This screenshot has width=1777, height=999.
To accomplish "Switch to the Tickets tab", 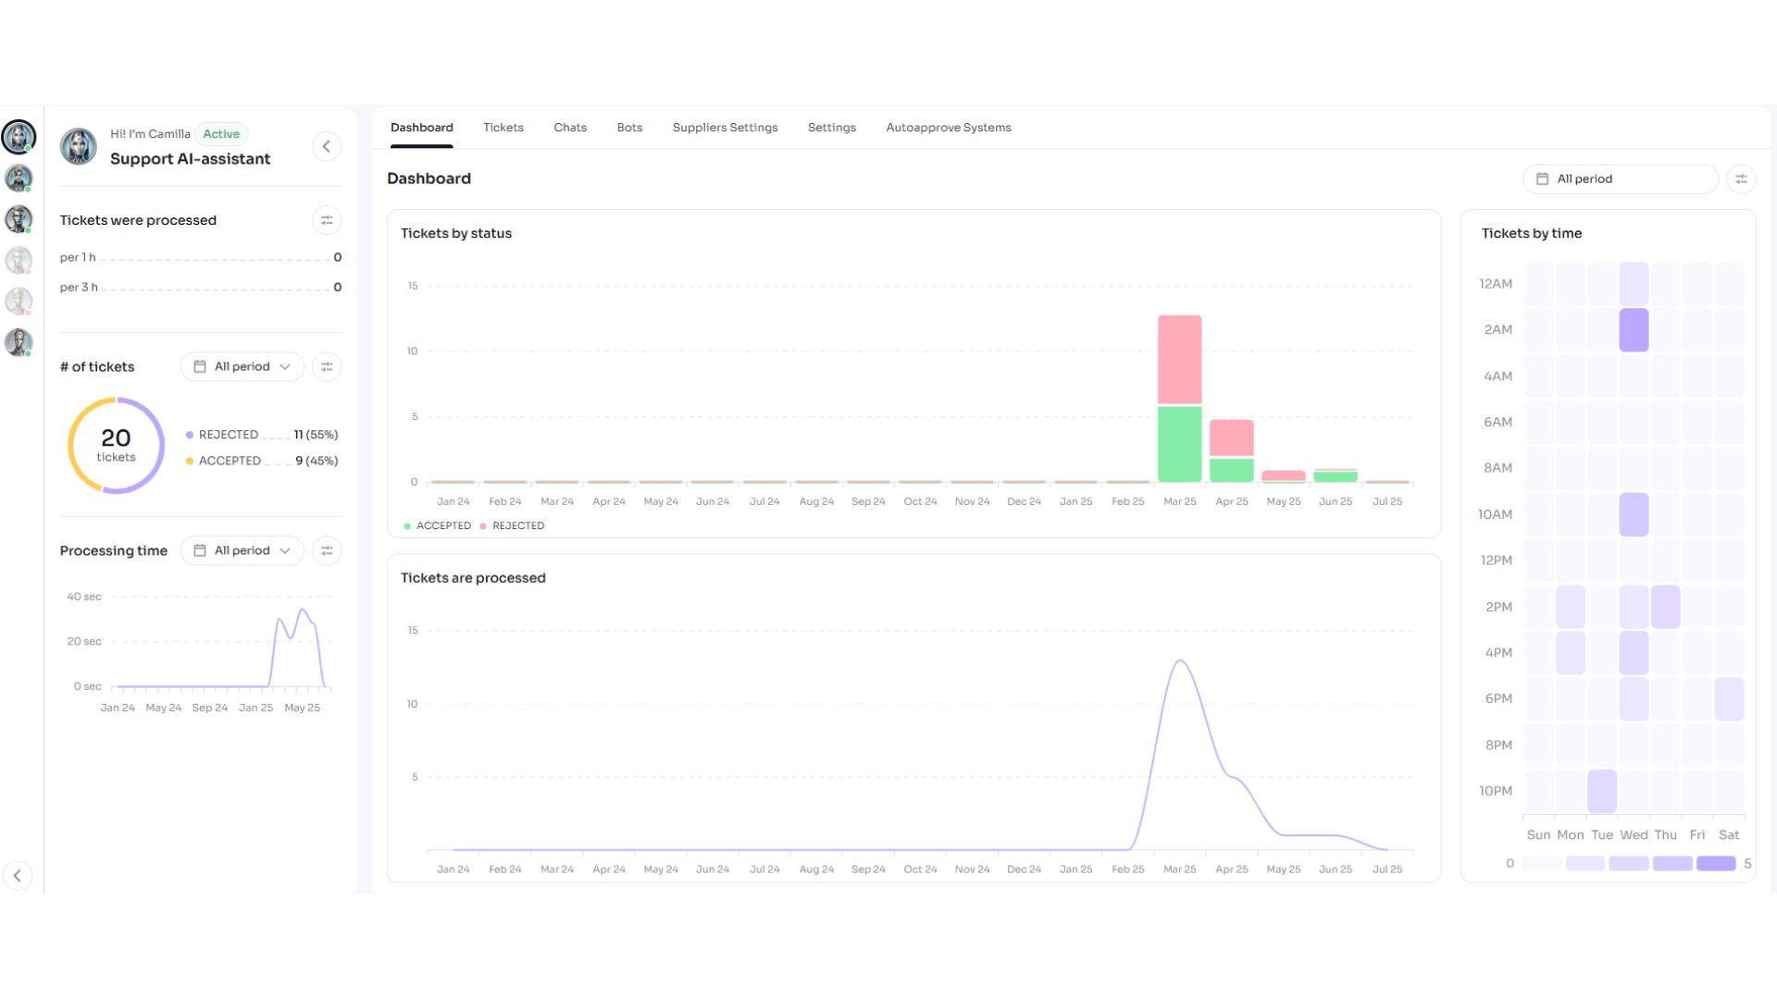I will 503,128.
